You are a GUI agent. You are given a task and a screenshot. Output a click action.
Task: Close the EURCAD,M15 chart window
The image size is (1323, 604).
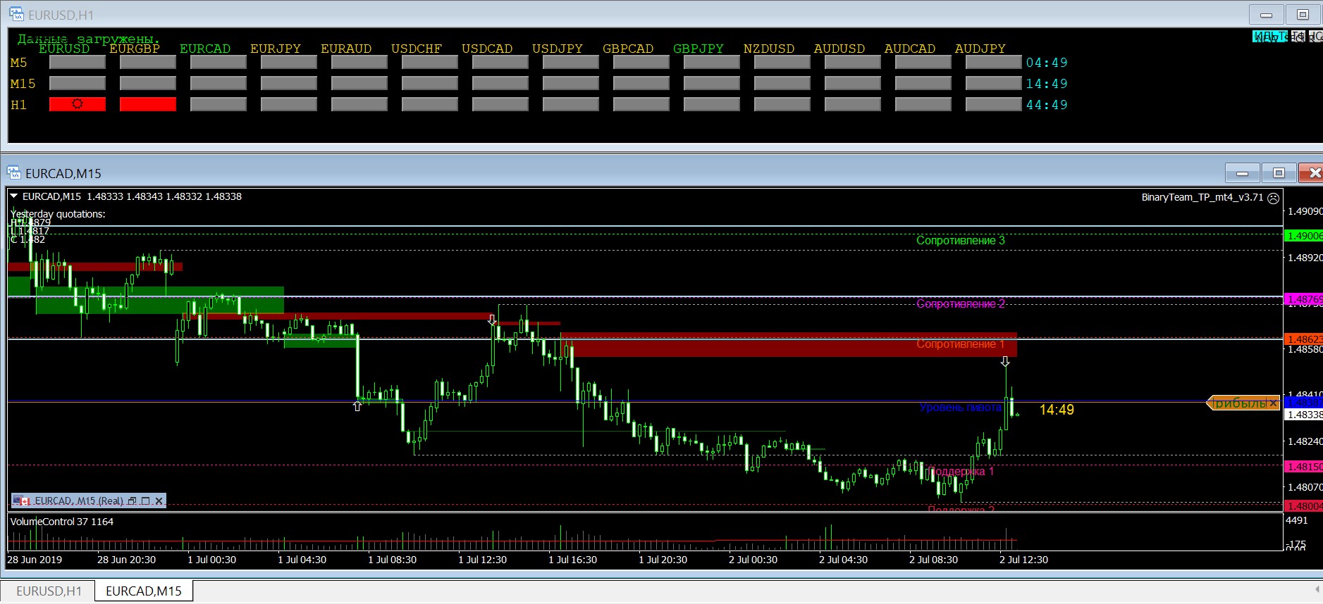pyautogui.click(x=1311, y=173)
